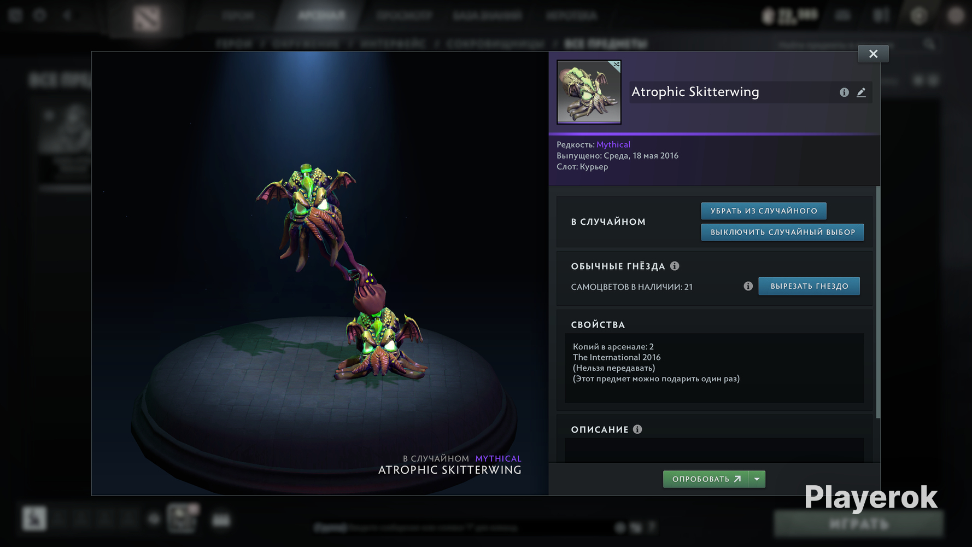Click text 'Этот предмет можно подарить один раз'
This screenshot has height=547, width=972.
click(x=656, y=379)
